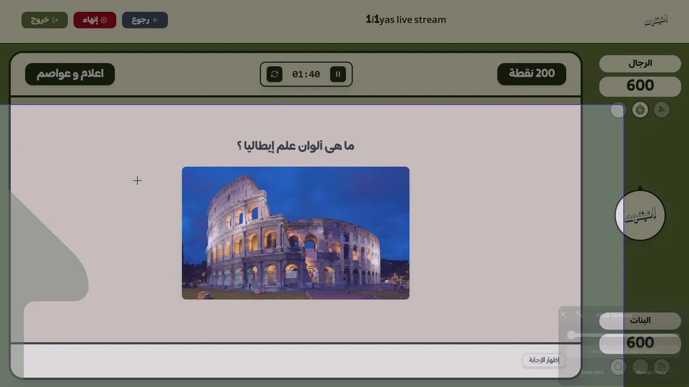
Task: Close the Block Element overlay panel
Action: pos(563,314)
